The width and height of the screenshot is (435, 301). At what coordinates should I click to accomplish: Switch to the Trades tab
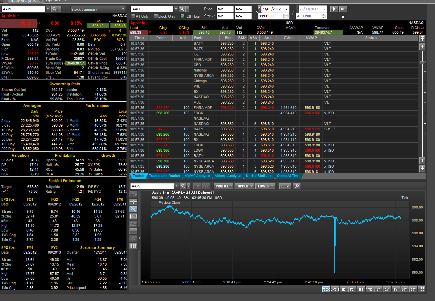[x=138, y=176]
